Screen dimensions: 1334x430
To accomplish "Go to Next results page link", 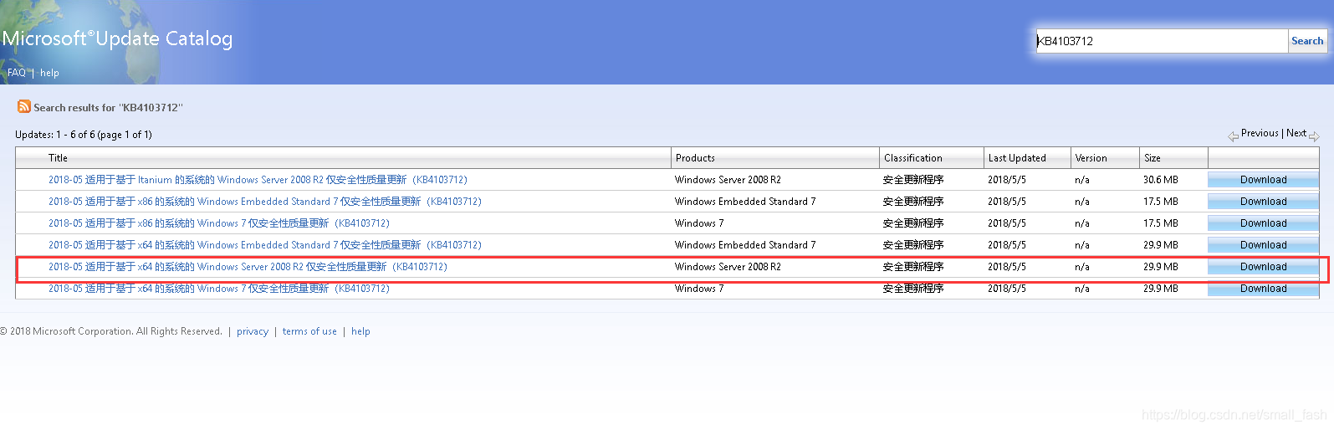I will click(x=1296, y=133).
